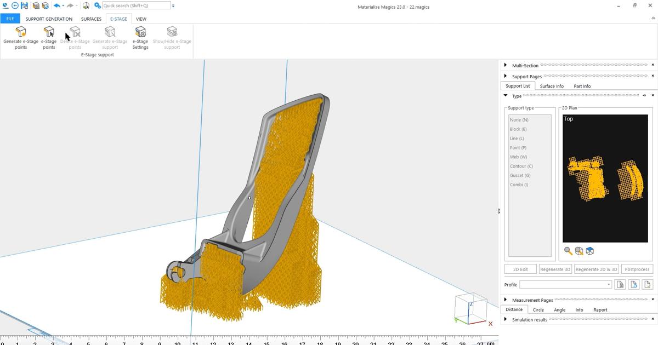This screenshot has width=658, height=345.
Task: Switch to the E-STAGE ribbon tab
Action: pos(118,19)
